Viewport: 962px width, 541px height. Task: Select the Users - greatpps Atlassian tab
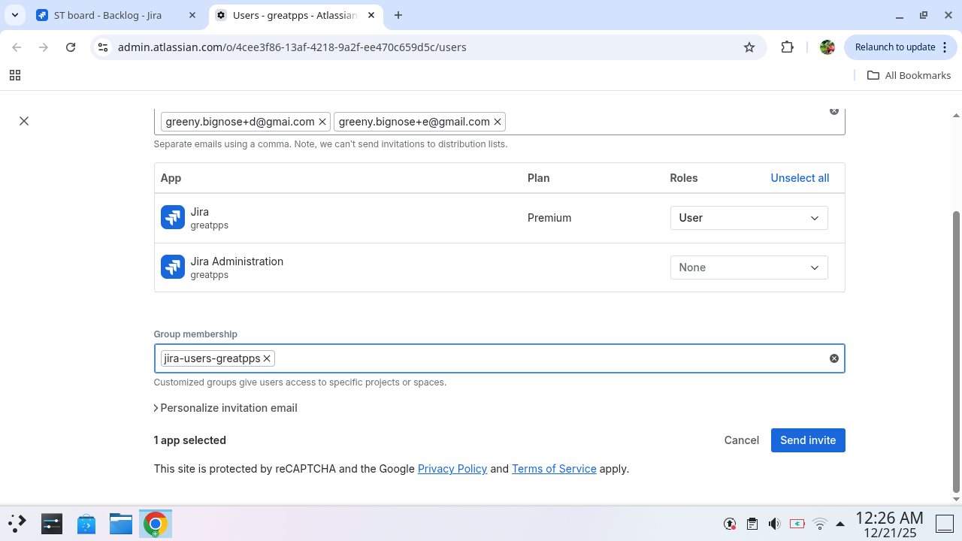click(x=294, y=15)
